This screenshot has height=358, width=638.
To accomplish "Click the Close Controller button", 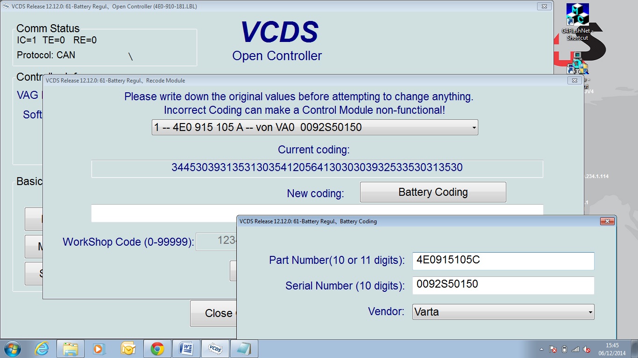I will [x=214, y=313].
